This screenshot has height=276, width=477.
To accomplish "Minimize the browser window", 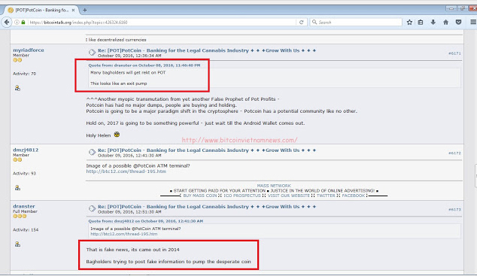I will coord(451,8).
